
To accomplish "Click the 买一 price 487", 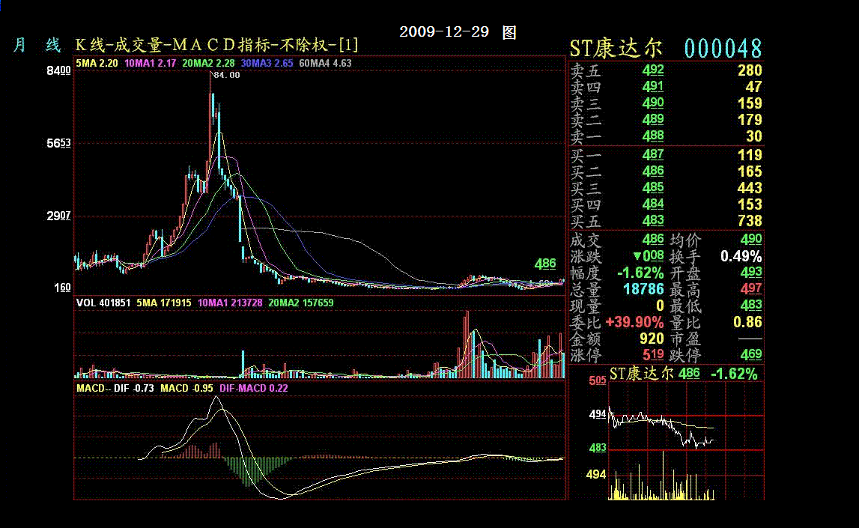I will pos(653,155).
